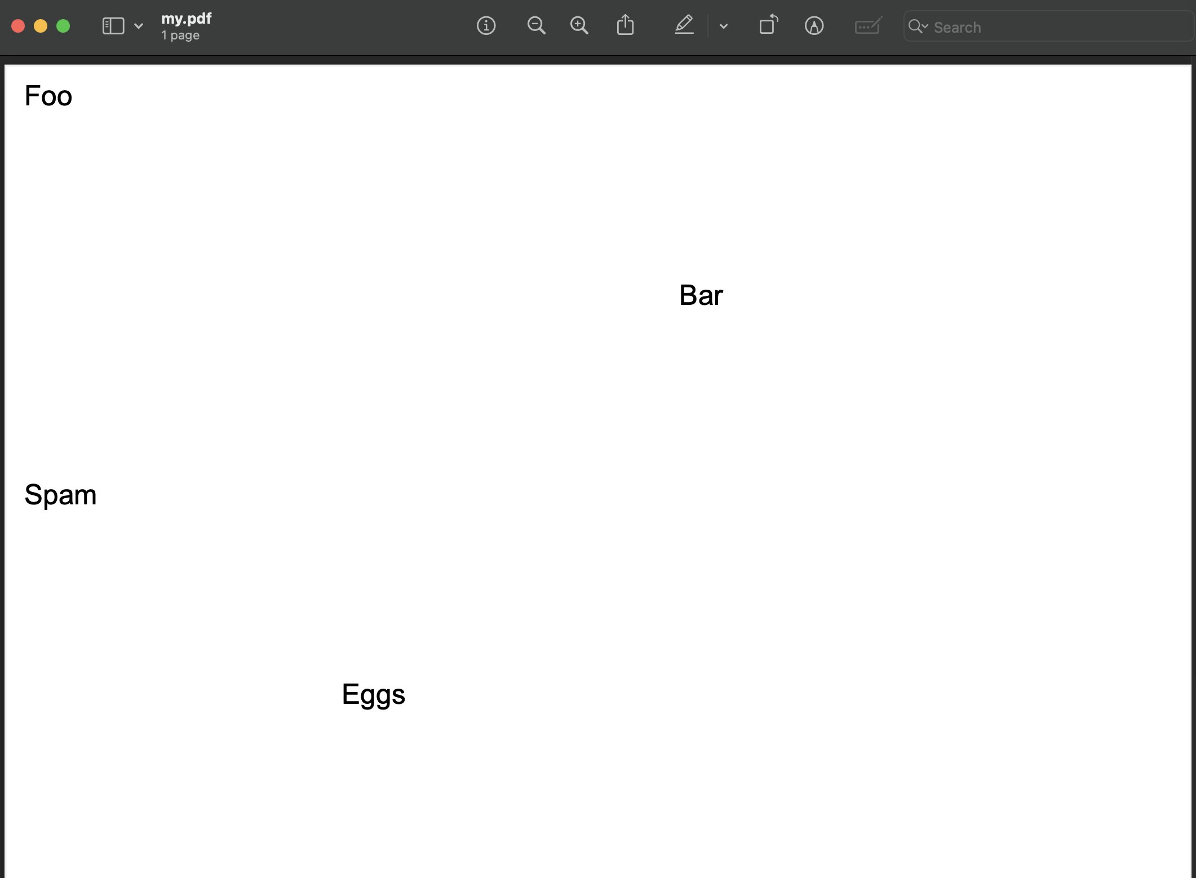Select the word Foo in the document
1196x878 pixels.
coord(47,96)
